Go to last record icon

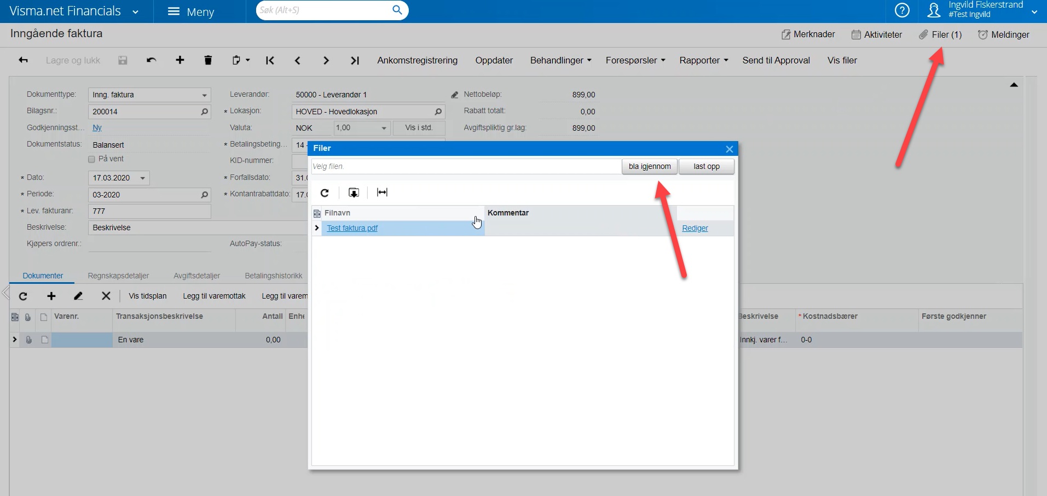355,60
